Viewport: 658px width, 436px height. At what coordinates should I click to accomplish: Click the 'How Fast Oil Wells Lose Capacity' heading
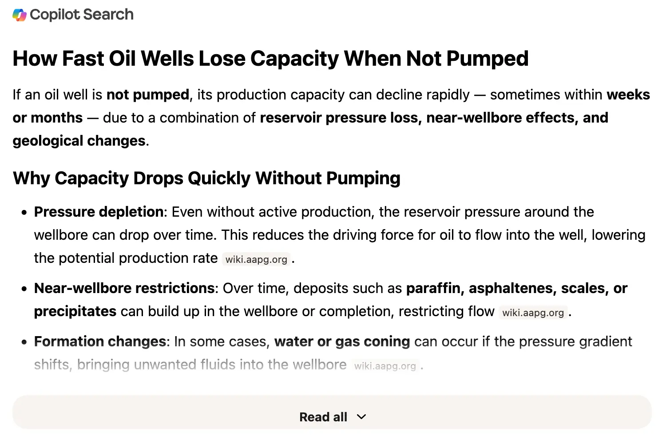270,59
